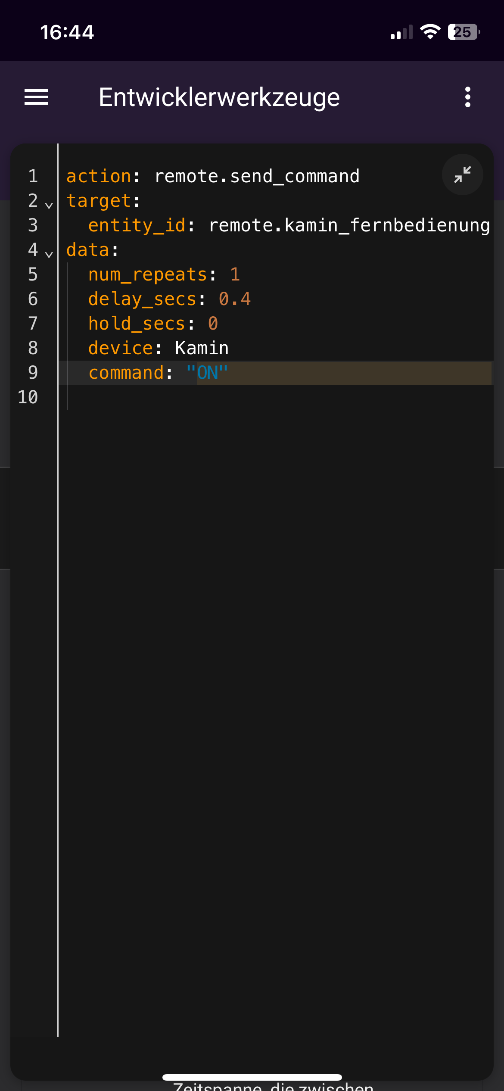Click the hold_secs value 0
The height and width of the screenshot is (1091, 504).
213,324
